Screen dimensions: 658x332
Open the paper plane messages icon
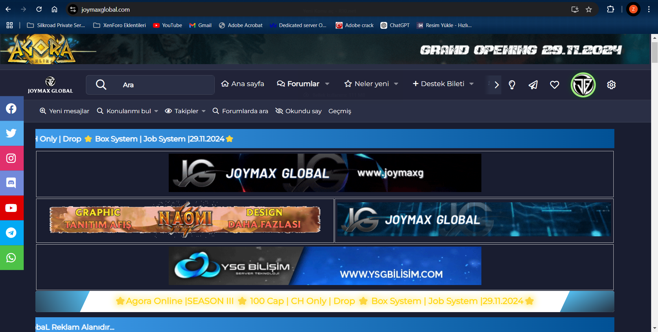click(x=533, y=85)
